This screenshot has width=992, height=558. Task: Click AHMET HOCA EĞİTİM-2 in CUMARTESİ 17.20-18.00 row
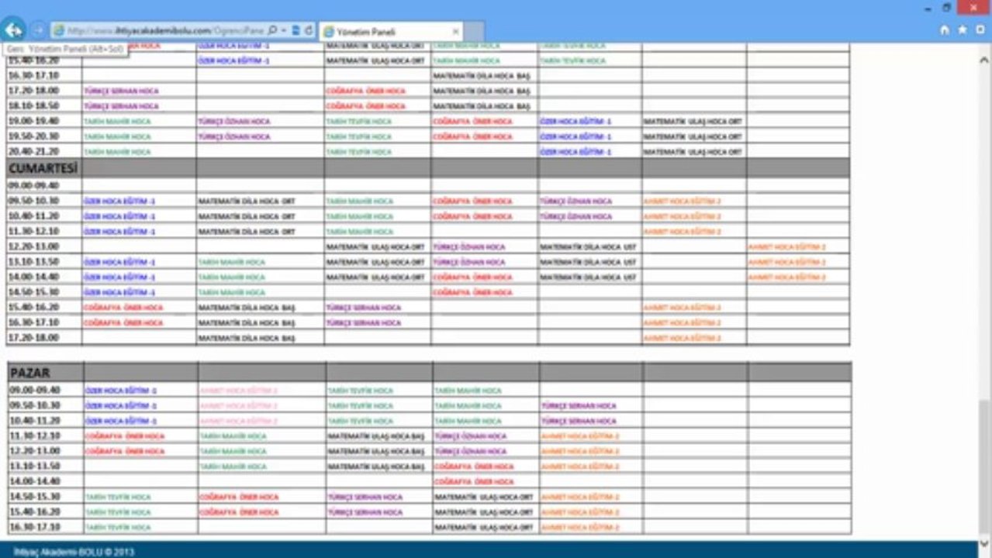683,339
